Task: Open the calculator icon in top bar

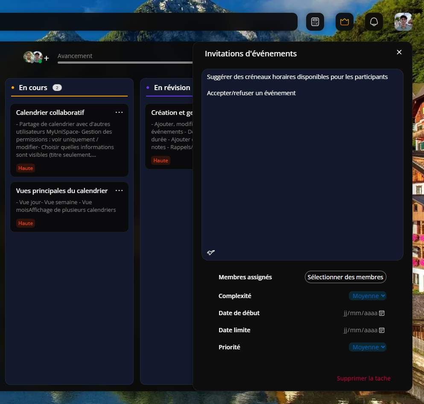Action: (x=315, y=22)
